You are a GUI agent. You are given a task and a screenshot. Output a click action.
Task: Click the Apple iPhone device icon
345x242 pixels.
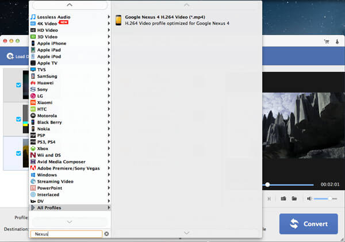pyautogui.click(x=33, y=43)
